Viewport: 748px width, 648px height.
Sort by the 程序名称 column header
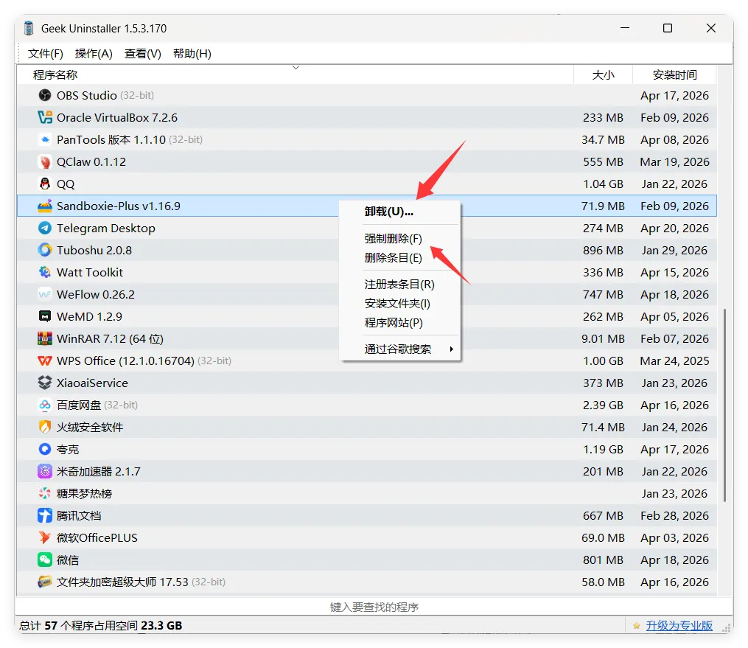point(295,75)
